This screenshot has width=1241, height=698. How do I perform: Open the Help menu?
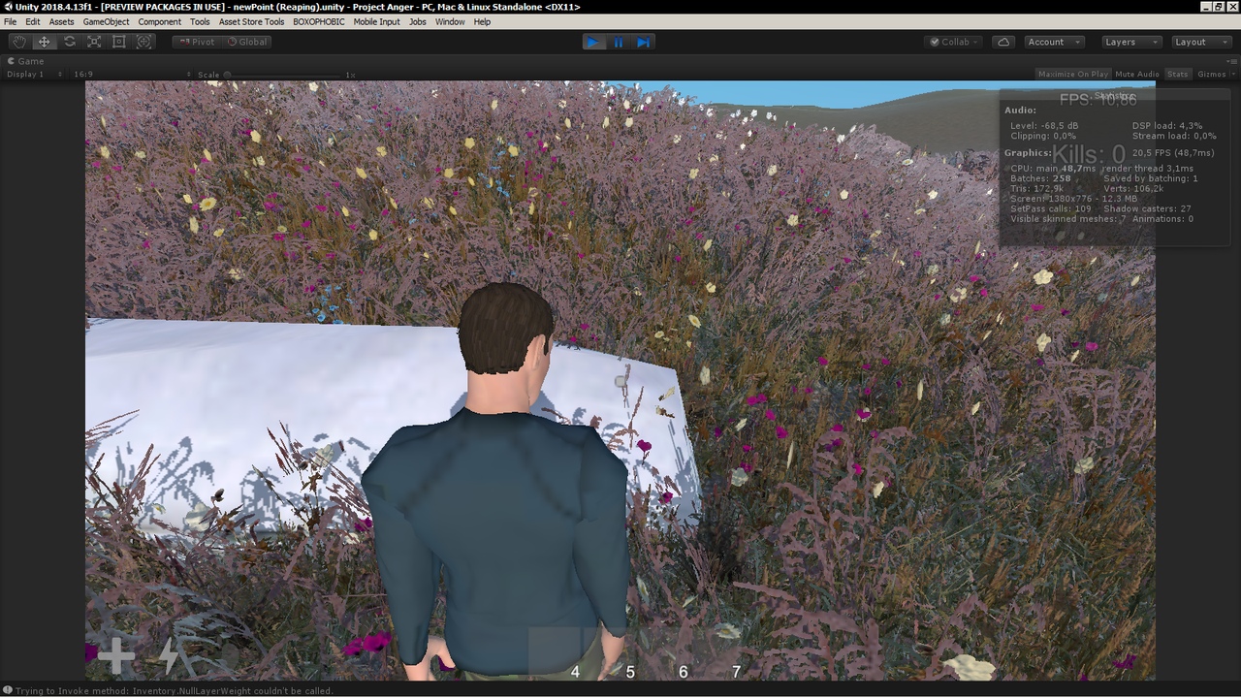point(482,21)
